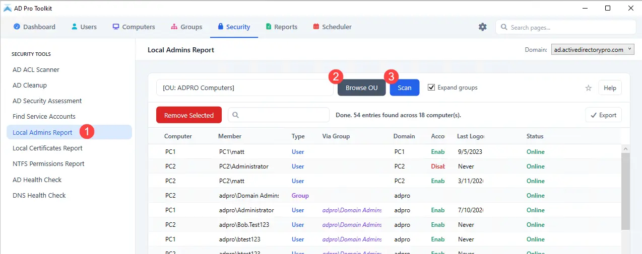The image size is (642, 254).
Task: Sort by the Status column header
Action: coord(535,136)
